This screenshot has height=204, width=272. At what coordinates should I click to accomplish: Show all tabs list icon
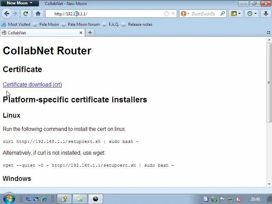[x=269, y=33]
